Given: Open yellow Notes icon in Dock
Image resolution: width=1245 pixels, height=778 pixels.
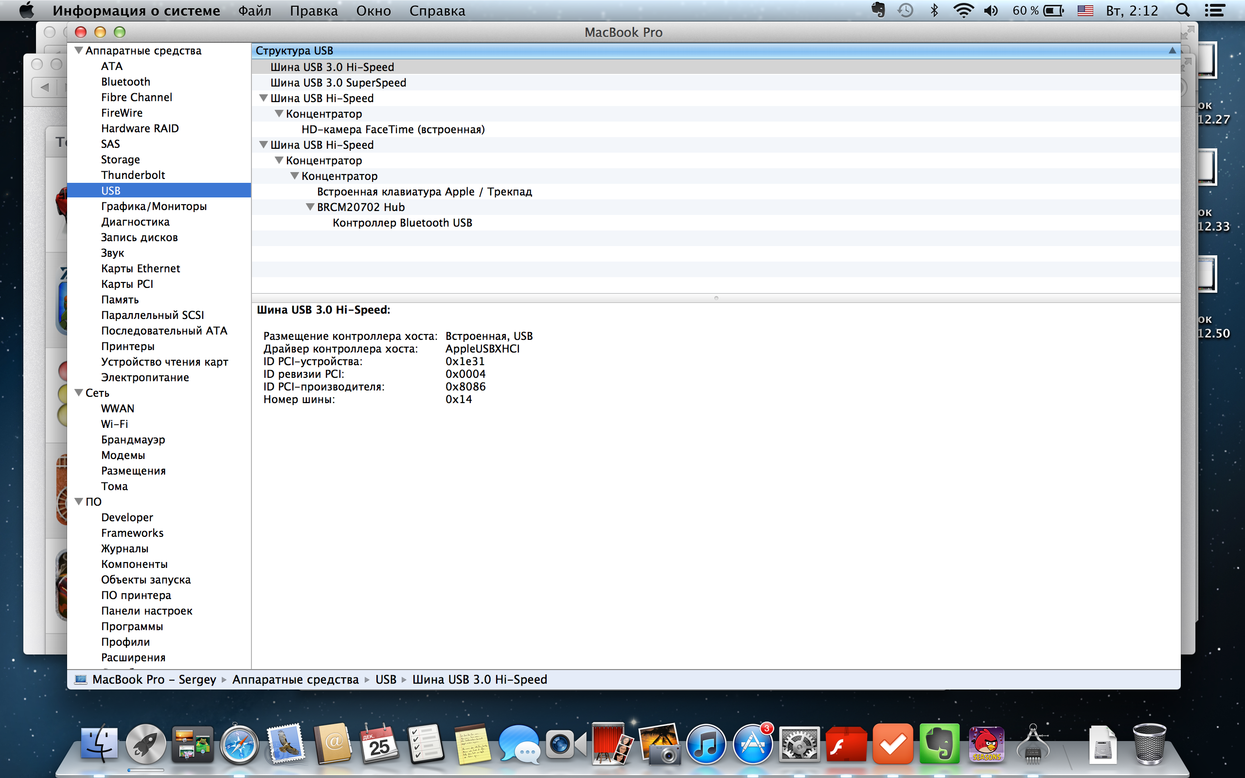Looking at the screenshot, I should [473, 744].
